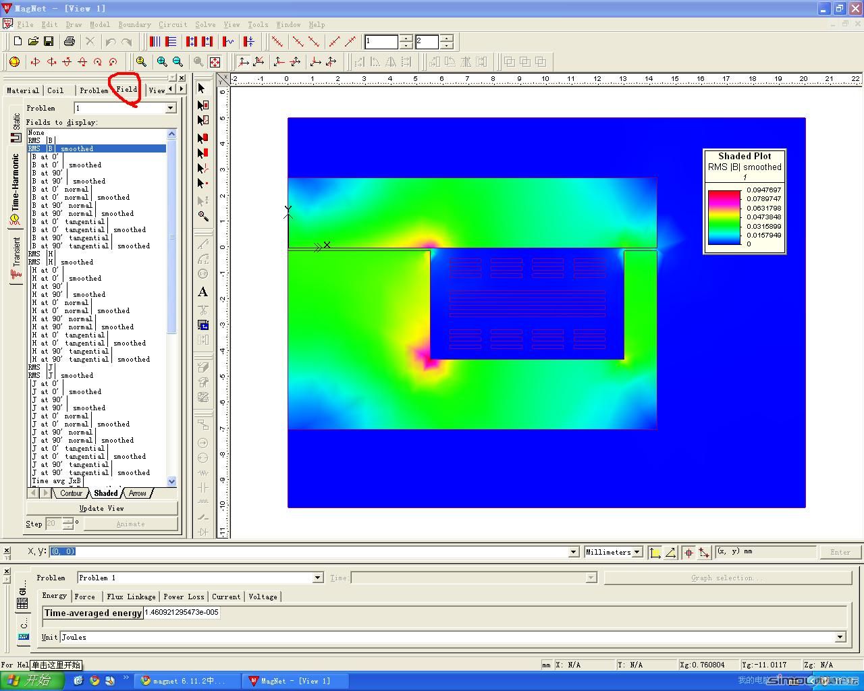864x691 pixels.
Task: Open the Millimeters units dropdown
Action: 636,552
